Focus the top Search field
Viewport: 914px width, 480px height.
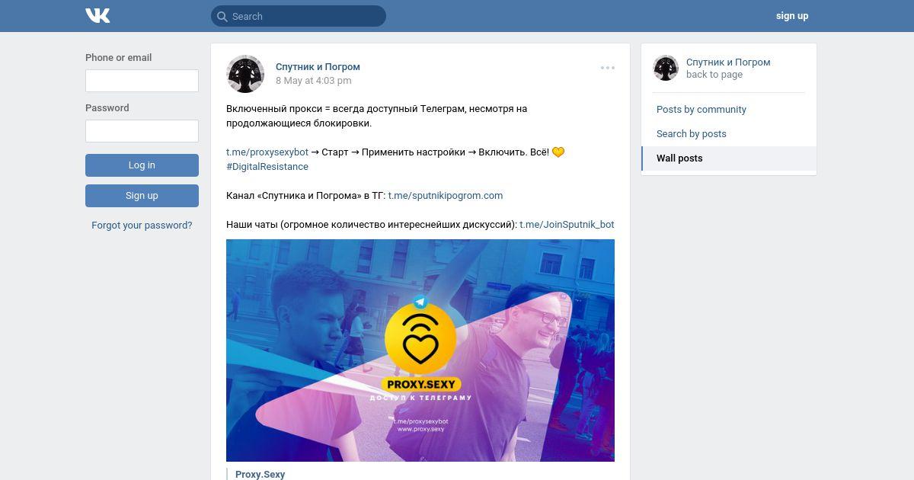[x=299, y=16]
